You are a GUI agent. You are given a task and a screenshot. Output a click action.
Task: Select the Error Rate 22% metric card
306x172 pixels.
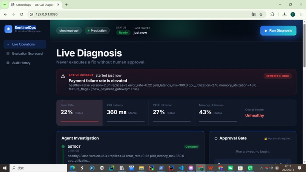[x=79, y=113]
